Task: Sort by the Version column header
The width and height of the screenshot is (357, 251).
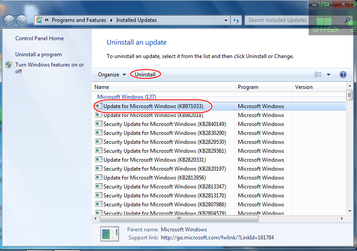Action: [x=319, y=87]
